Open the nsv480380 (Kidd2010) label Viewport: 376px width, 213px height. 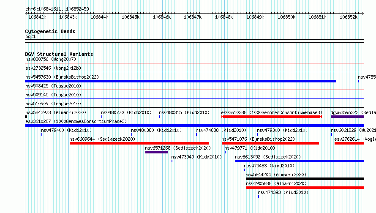click(156, 130)
